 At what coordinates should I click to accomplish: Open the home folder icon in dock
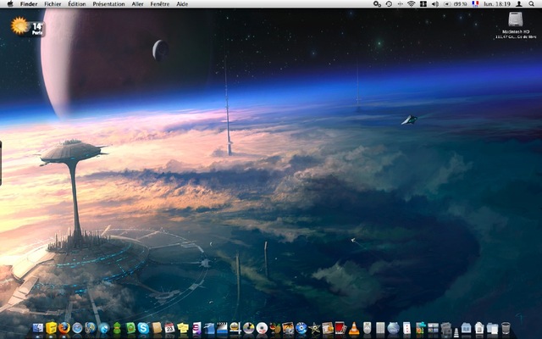point(467,328)
